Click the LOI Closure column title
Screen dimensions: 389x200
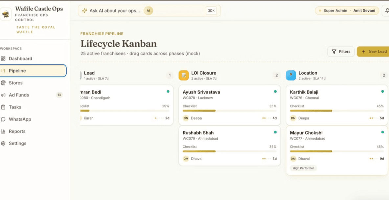(x=204, y=73)
